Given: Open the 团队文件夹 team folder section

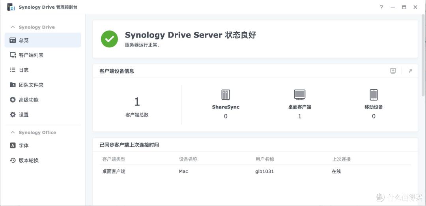Looking at the screenshot, I should [x=43, y=85].
